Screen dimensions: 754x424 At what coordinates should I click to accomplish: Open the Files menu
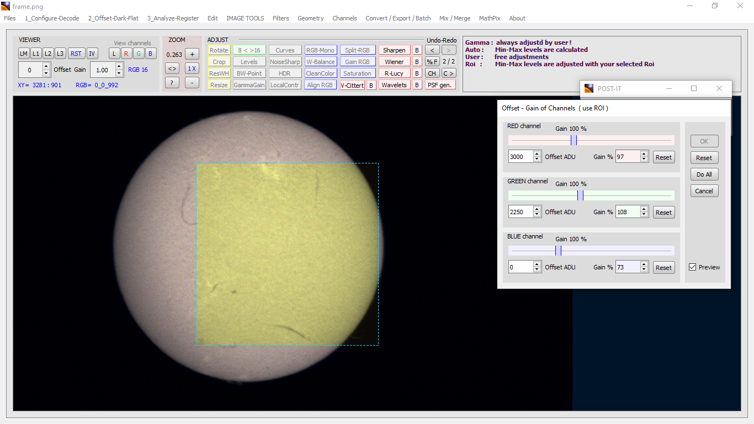[x=10, y=18]
